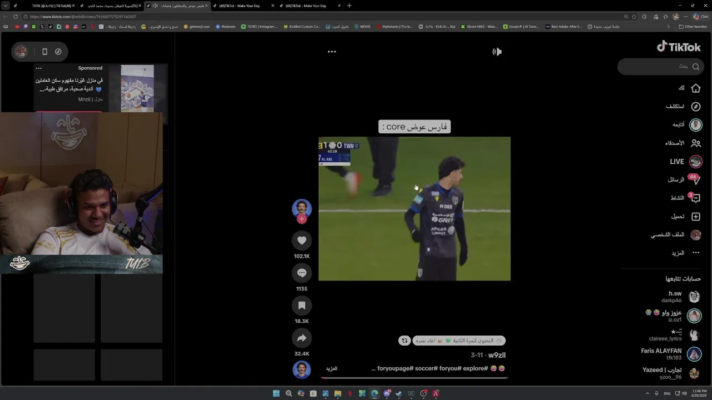Open Friends (الأصدقاء) in the sidebar
The height and width of the screenshot is (400, 712).
pos(683,143)
